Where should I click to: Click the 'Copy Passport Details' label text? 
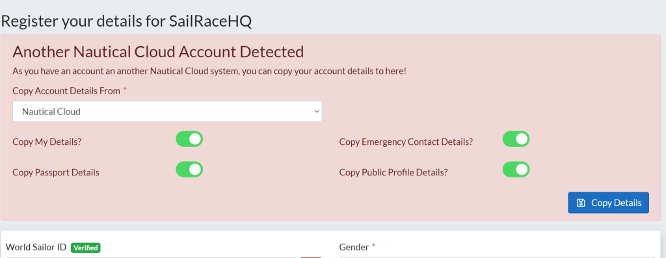[56, 173]
